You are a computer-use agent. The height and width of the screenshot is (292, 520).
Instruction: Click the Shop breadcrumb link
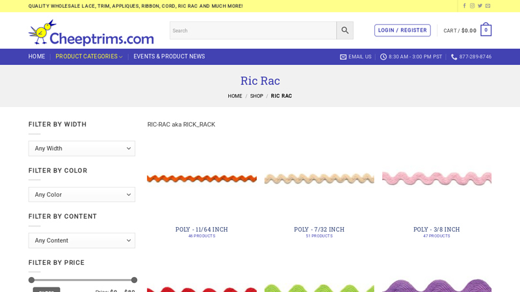257,96
